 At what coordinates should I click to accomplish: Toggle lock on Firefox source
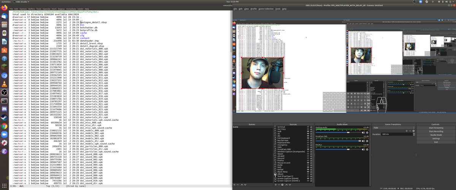[311, 160]
